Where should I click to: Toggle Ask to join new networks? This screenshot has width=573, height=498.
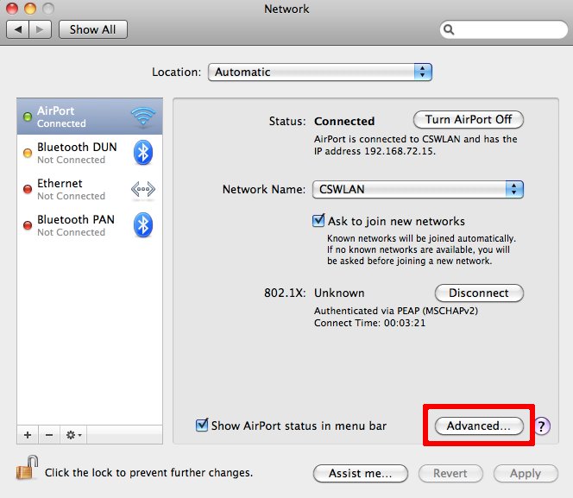tap(318, 221)
